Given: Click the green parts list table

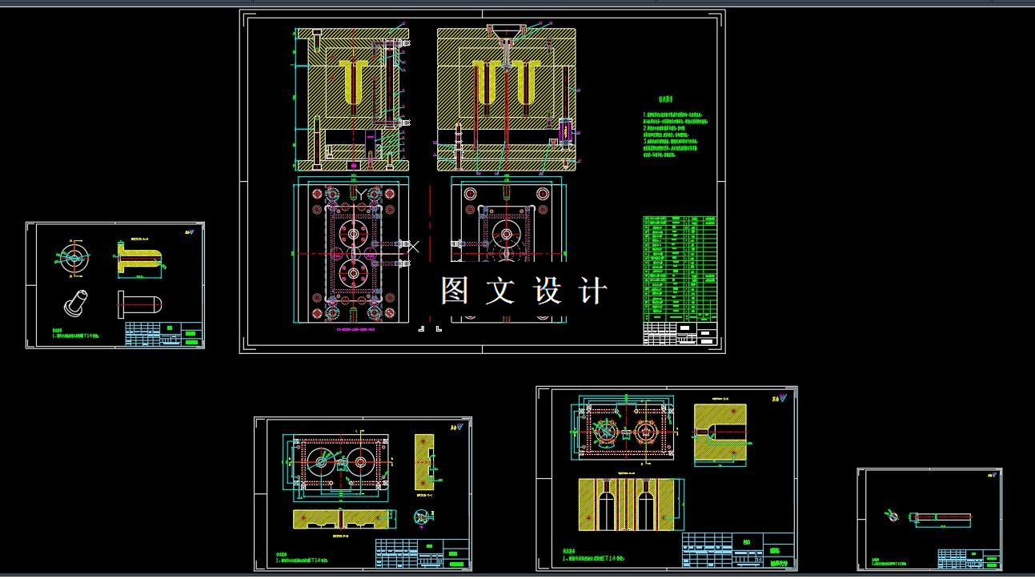Looking at the screenshot, I should tap(680, 268).
